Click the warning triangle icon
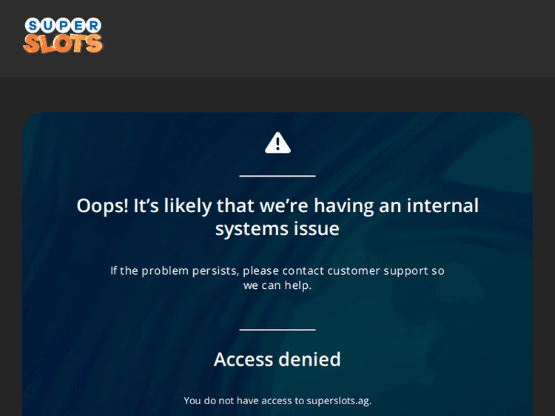 277,143
